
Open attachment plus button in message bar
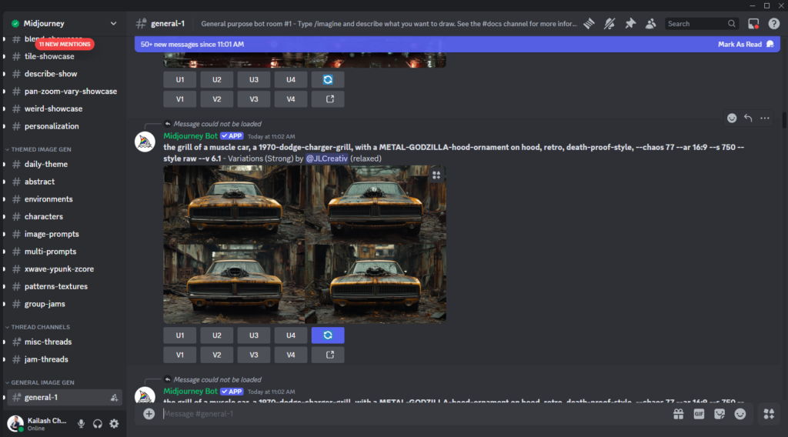[149, 414]
